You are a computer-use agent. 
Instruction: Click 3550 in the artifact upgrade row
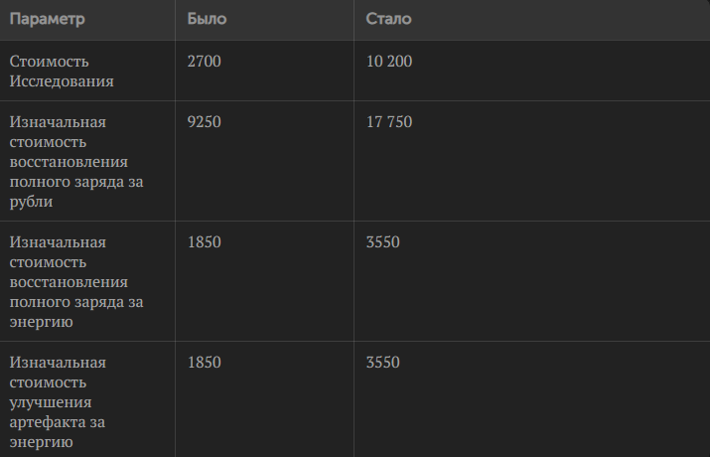click(382, 363)
